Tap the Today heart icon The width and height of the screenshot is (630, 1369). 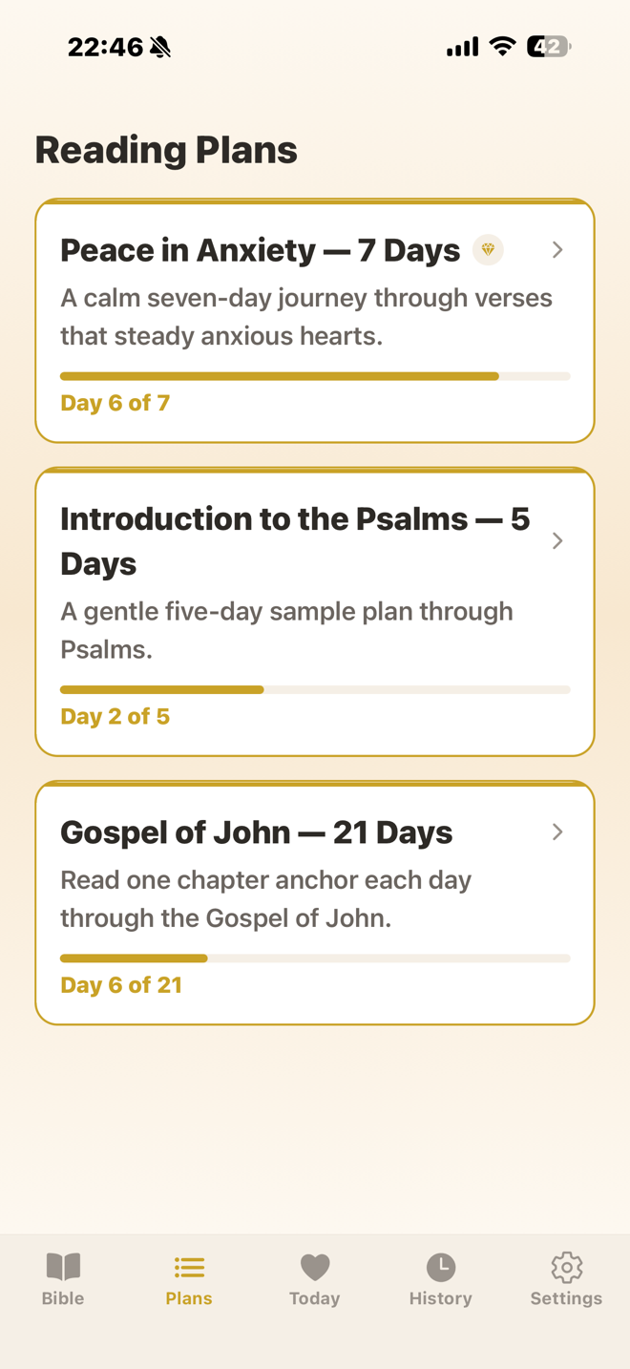(x=315, y=1267)
